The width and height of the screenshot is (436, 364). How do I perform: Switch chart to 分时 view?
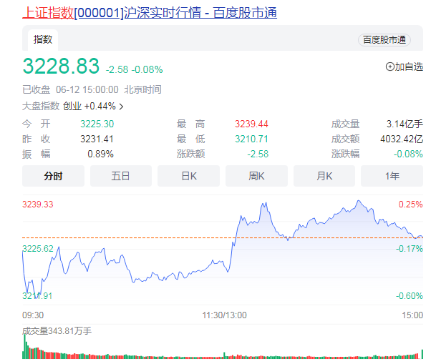pos(53,176)
